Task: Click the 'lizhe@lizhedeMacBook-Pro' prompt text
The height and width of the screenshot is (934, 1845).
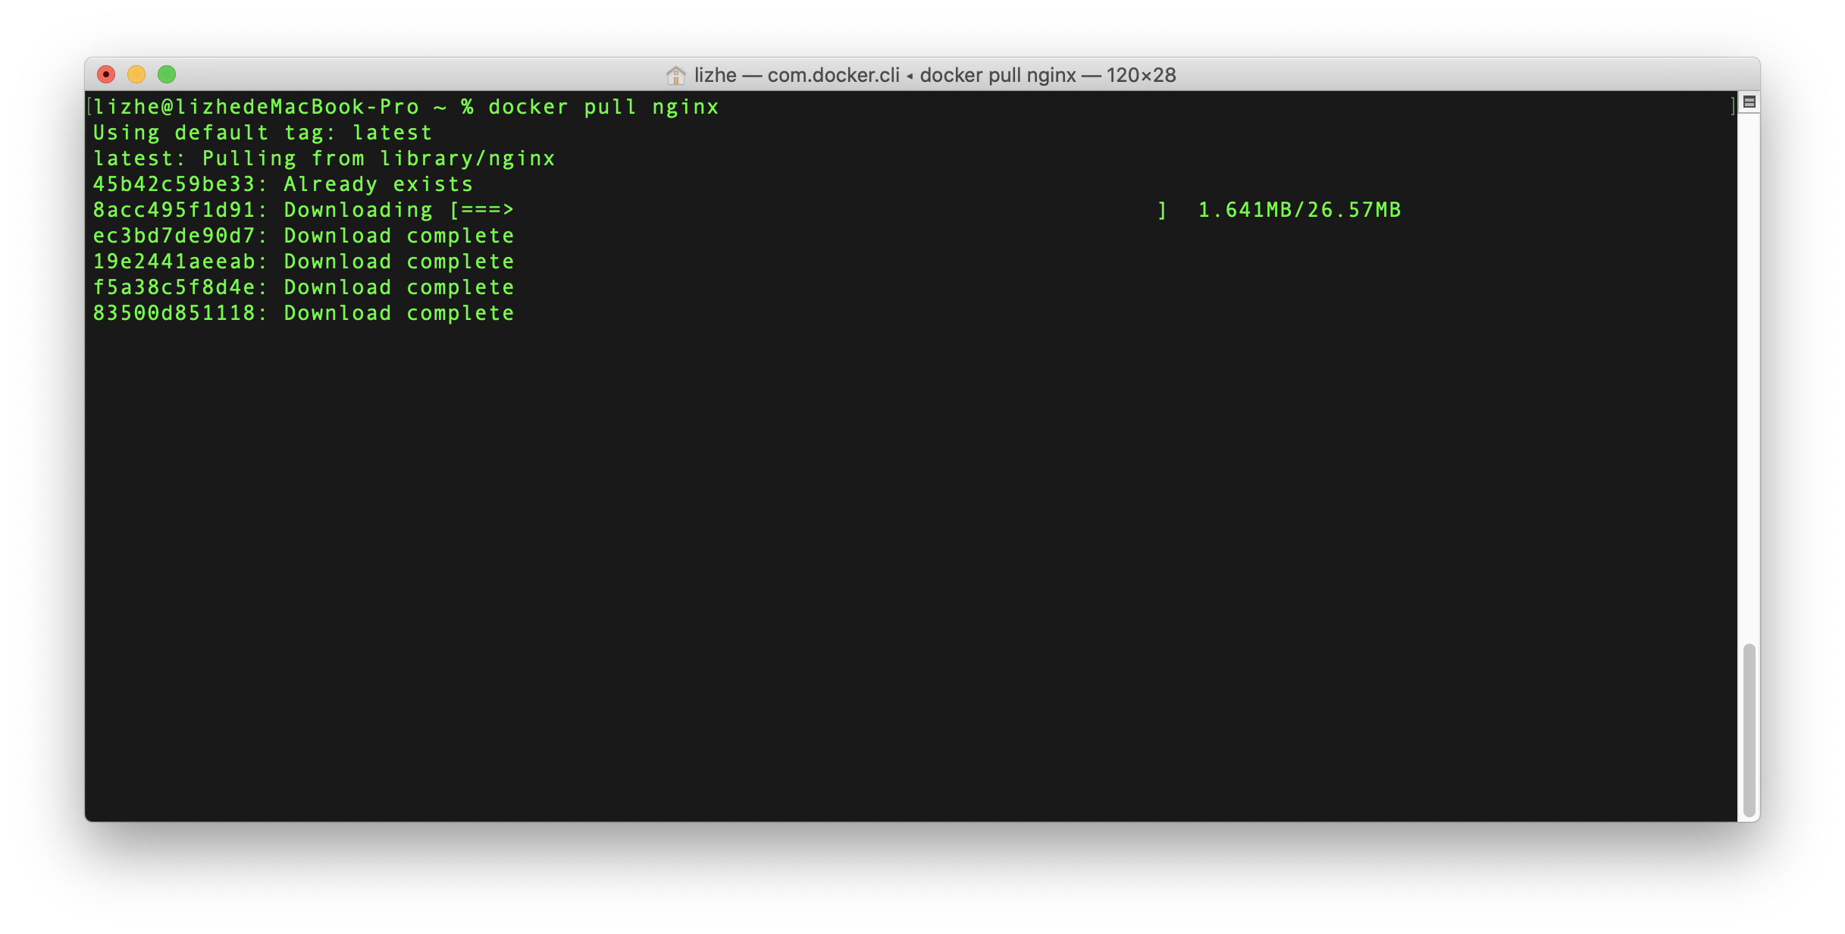Action: (256, 107)
